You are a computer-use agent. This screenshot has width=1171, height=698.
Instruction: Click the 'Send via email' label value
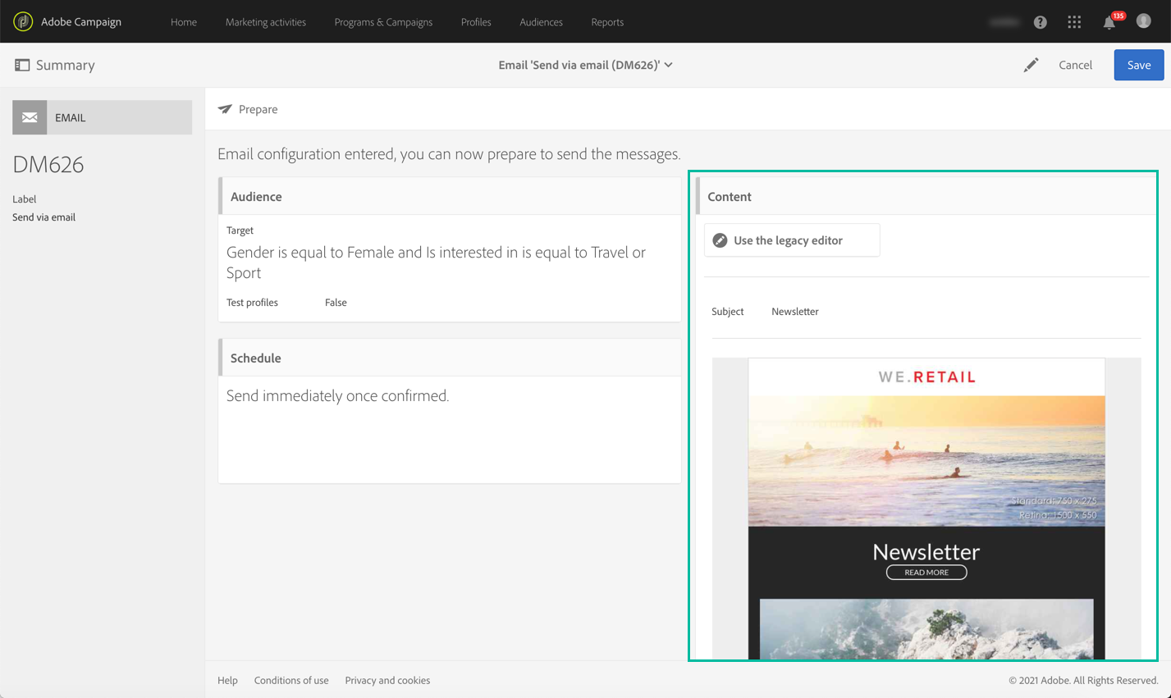44,217
